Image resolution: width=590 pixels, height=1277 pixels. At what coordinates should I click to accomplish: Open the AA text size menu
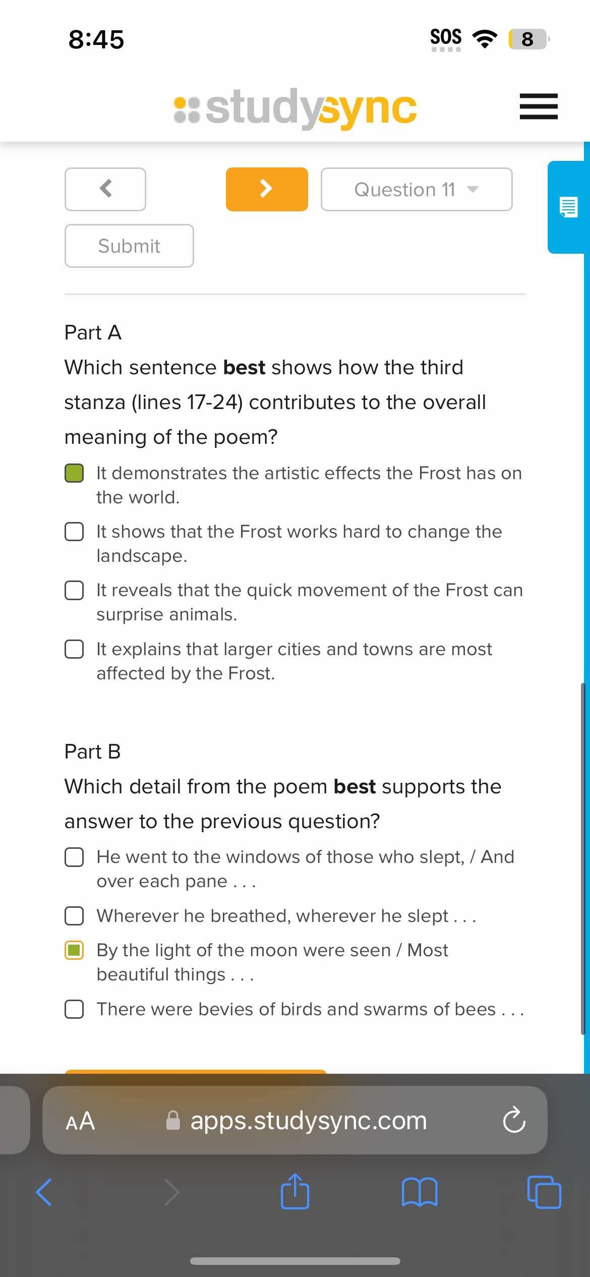pyautogui.click(x=80, y=1121)
